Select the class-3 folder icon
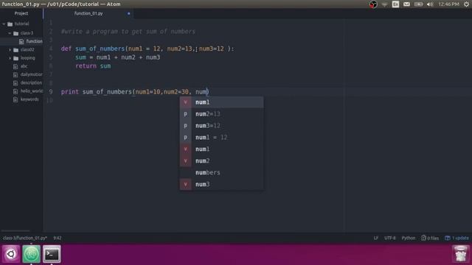Screen dimensions: 472x265 (16, 33)
